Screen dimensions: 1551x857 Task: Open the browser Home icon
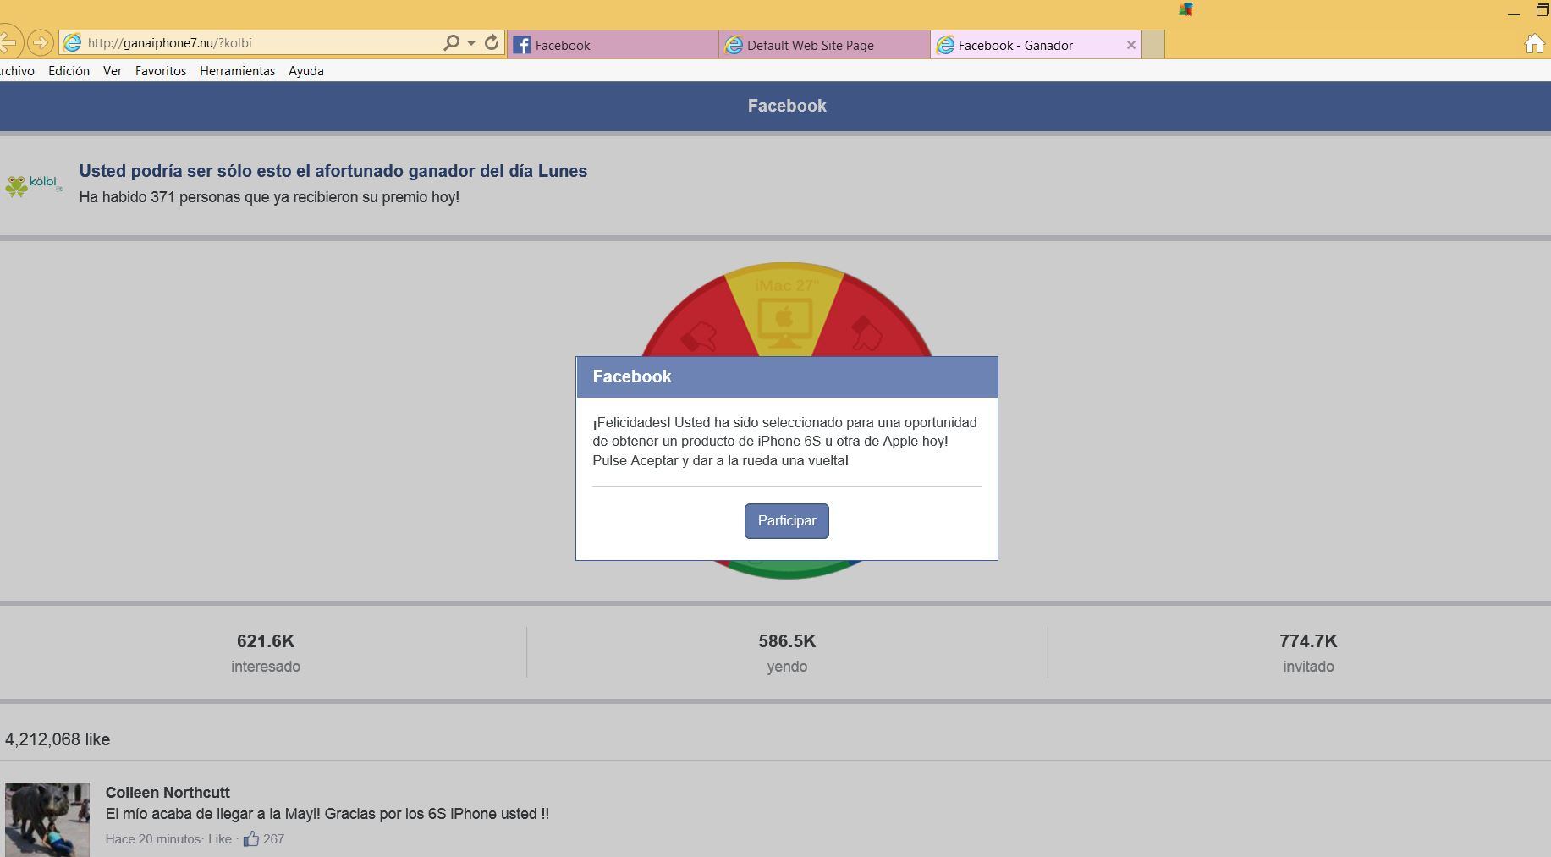point(1534,44)
